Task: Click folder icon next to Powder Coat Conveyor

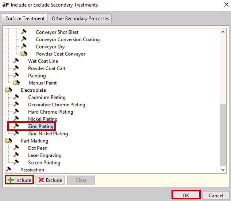Action: tap(24, 53)
